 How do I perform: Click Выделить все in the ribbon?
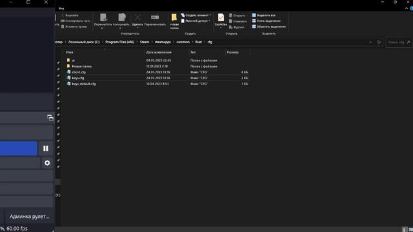264,15
